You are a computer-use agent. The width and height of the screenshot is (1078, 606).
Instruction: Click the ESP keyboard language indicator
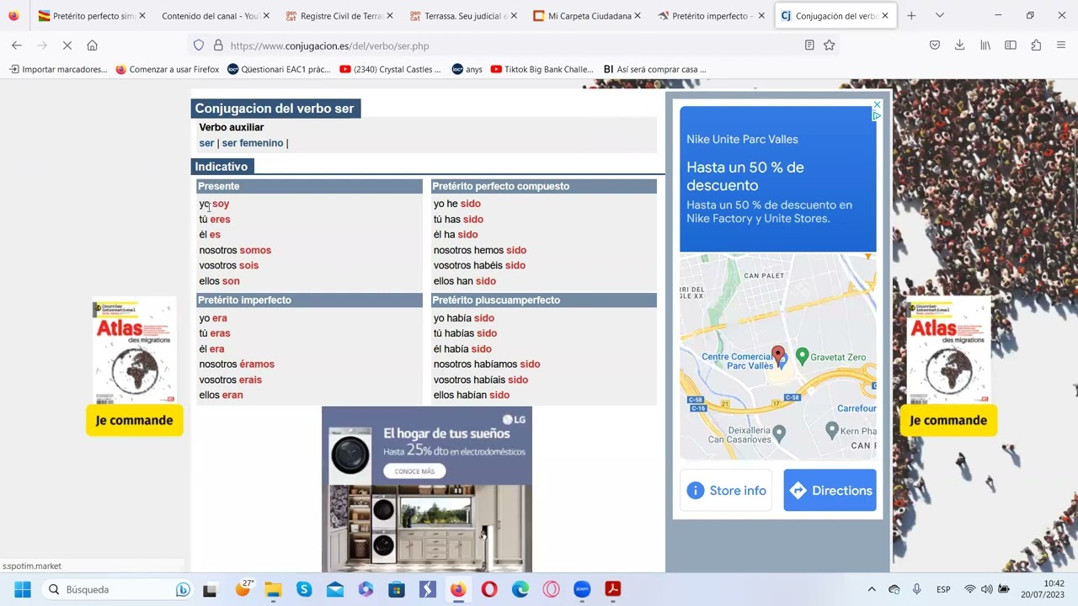tap(943, 589)
